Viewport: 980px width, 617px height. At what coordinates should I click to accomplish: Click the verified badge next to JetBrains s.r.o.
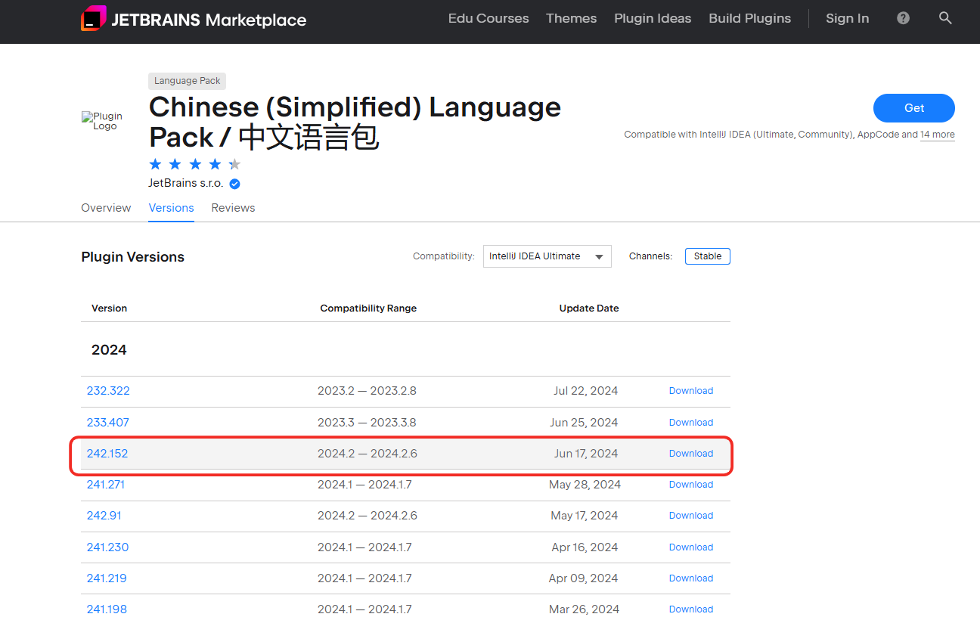tap(234, 183)
